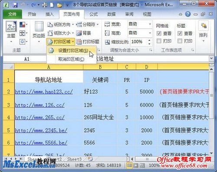Open the http://www.5566.be/ link

tap(41, 143)
